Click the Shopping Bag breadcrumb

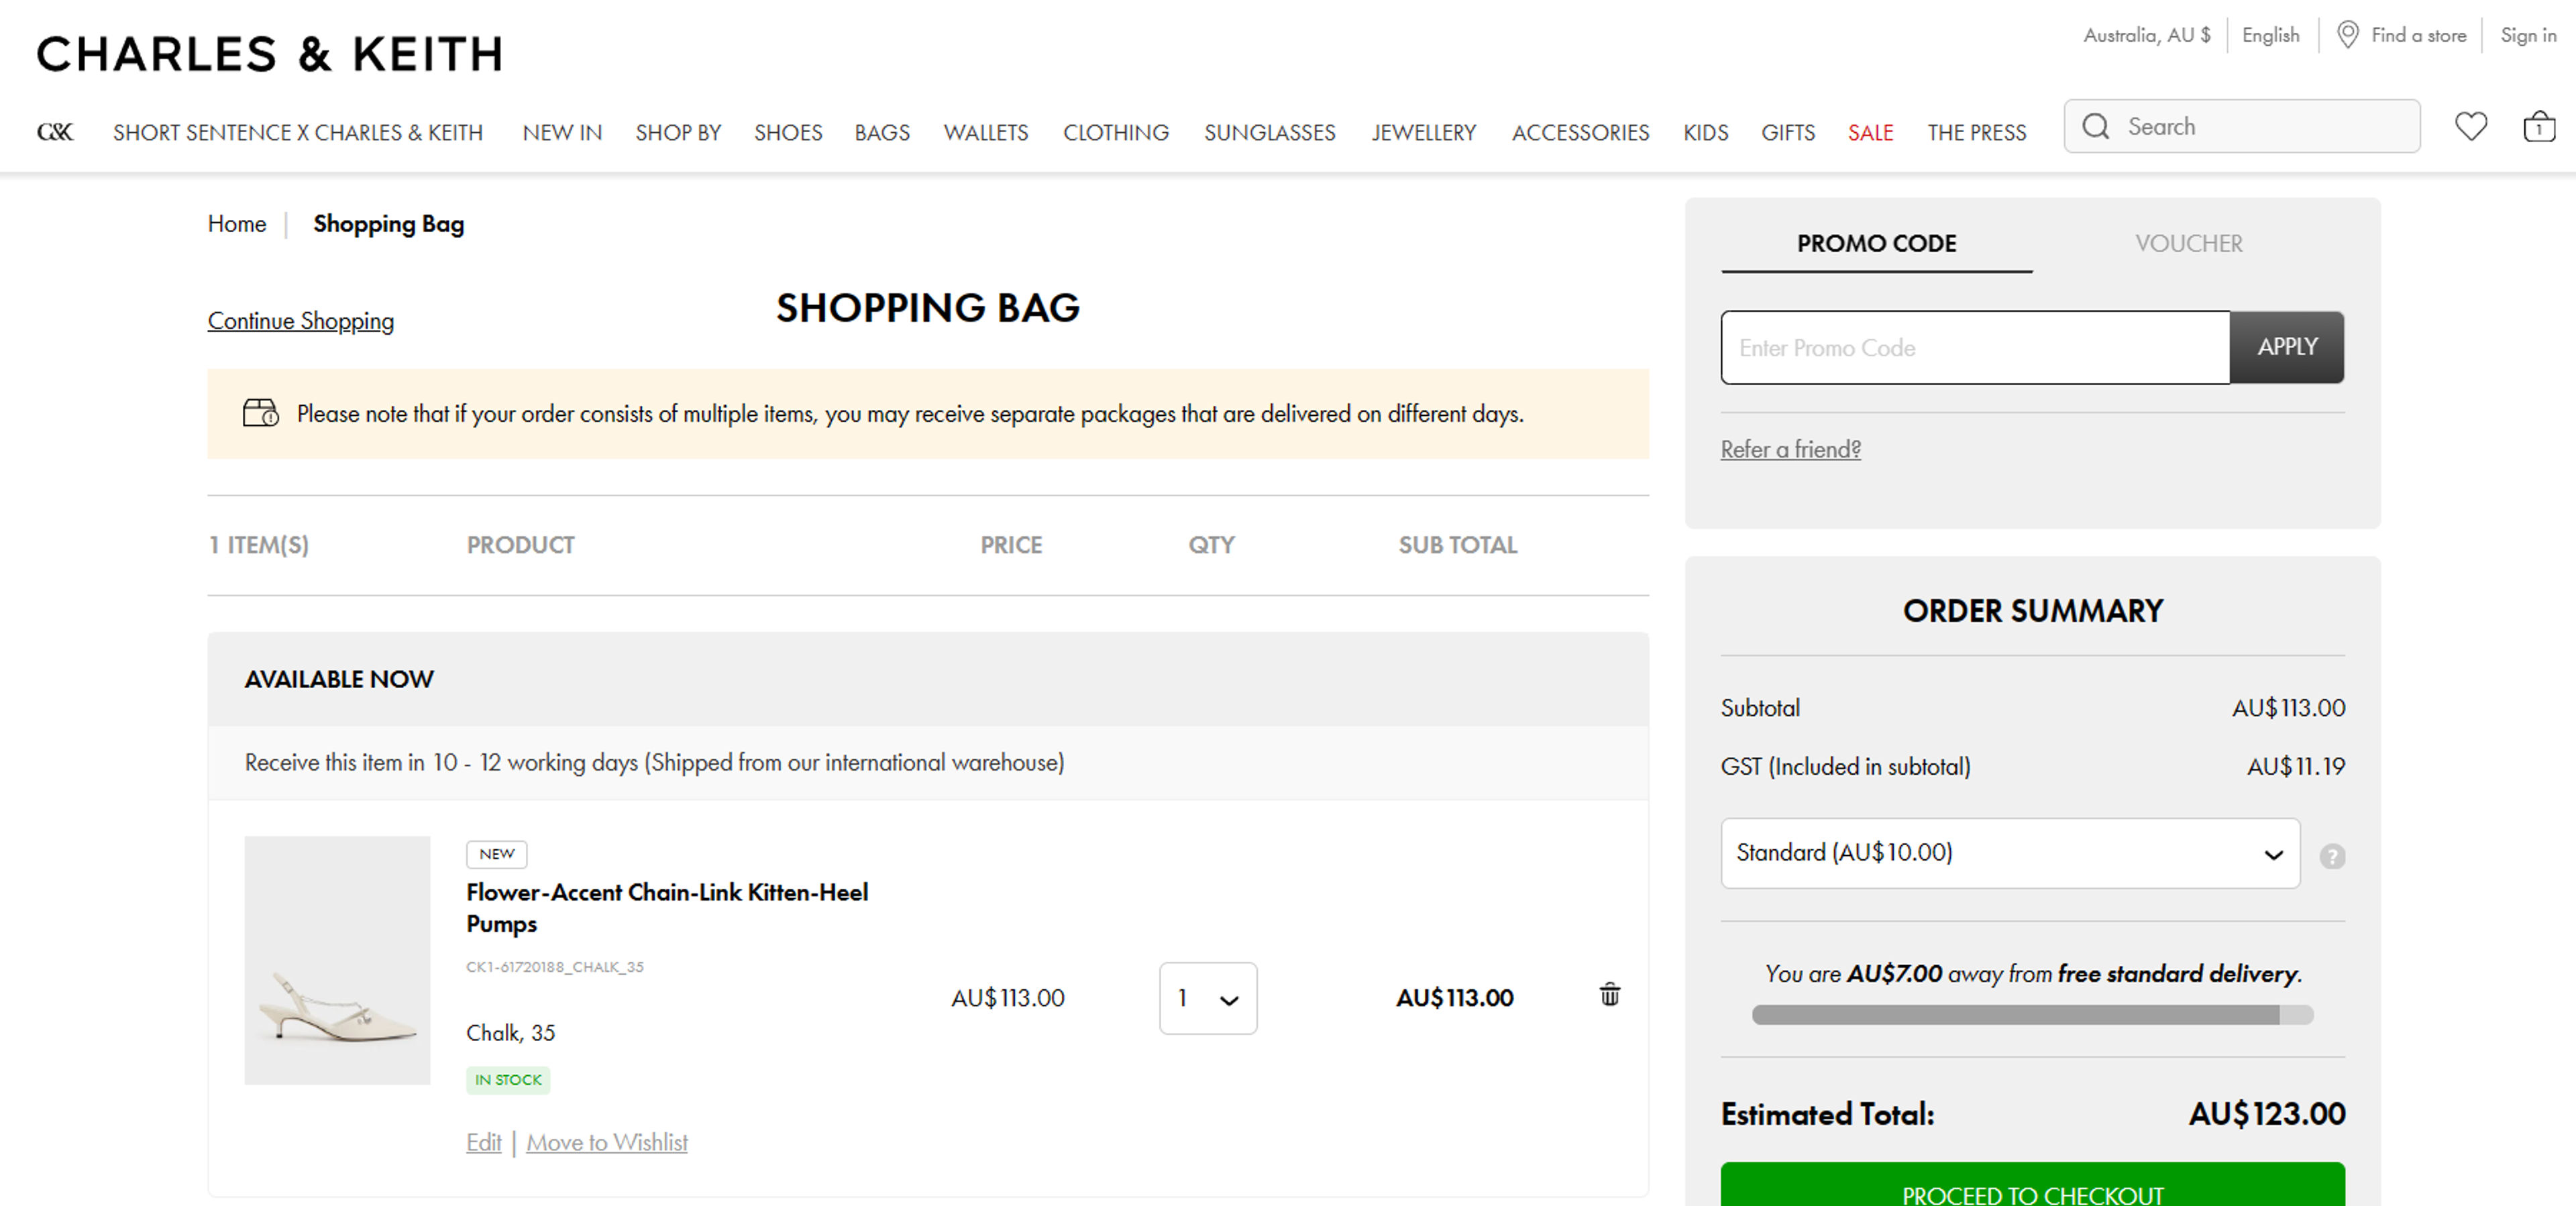(388, 224)
